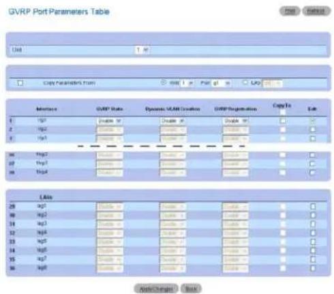The height and width of the screenshot is (294, 334).
Task: Toggle Edit checkbox for 1/g3
Action: point(313,138)
